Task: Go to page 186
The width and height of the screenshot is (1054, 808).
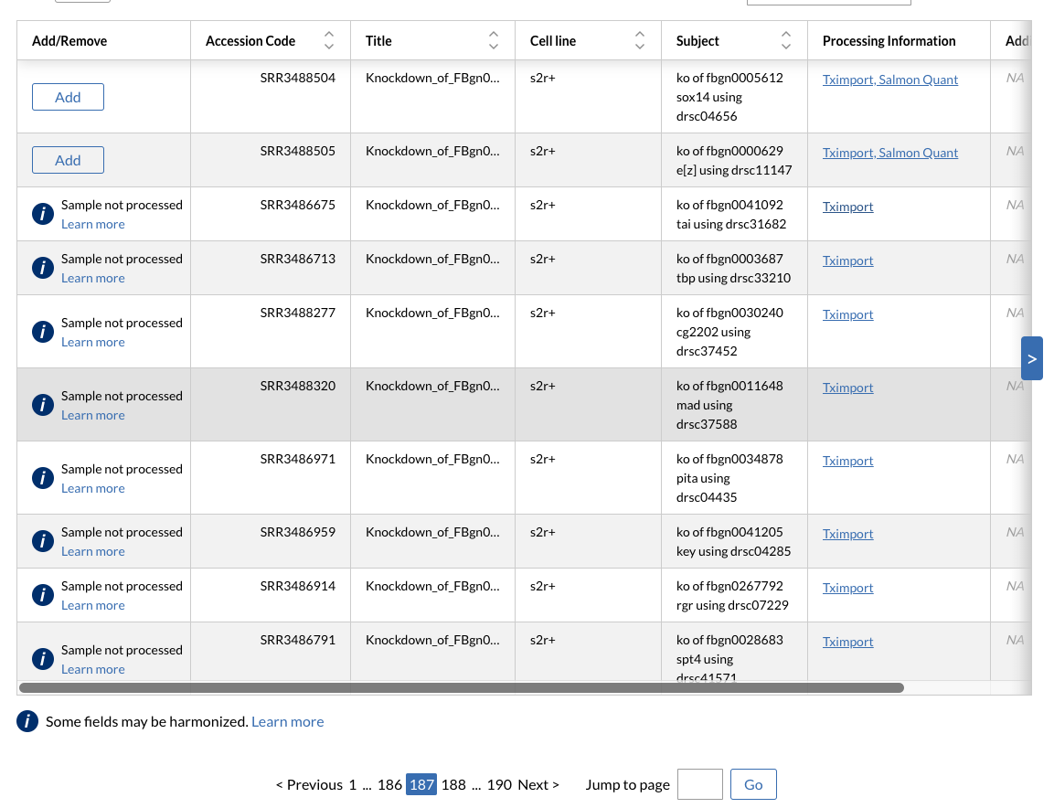Action: (389, 784)
